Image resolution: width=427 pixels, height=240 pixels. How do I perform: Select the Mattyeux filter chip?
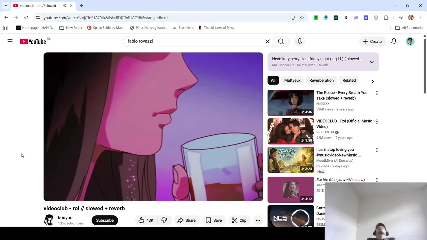[x=292, y=80]
